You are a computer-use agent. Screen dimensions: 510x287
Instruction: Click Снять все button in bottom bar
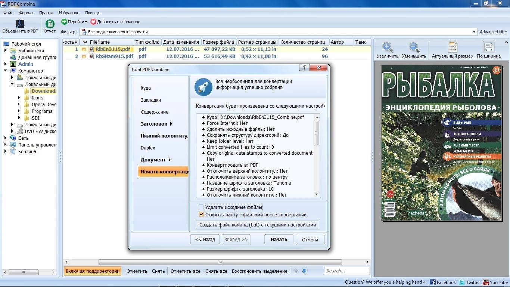216,271
